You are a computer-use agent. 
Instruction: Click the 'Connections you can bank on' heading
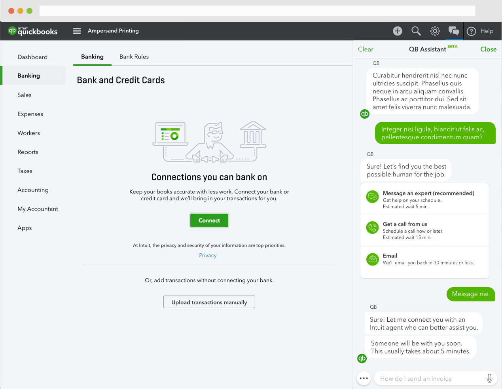point(209,177)
